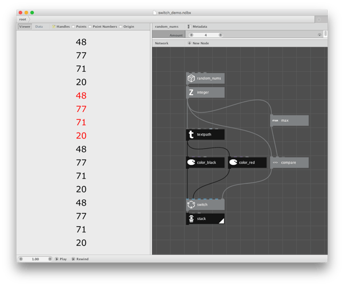Toggle the Handles checkbox
This screenshot has width=344, height=286.
coord(54,26)
